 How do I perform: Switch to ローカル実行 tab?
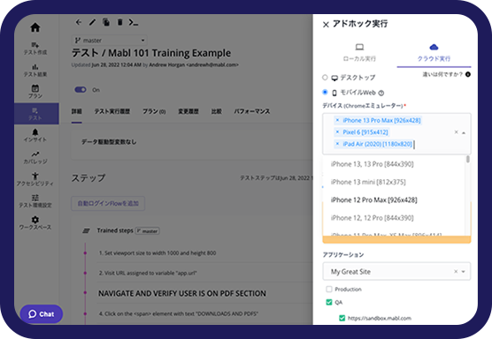pos(359,53)
